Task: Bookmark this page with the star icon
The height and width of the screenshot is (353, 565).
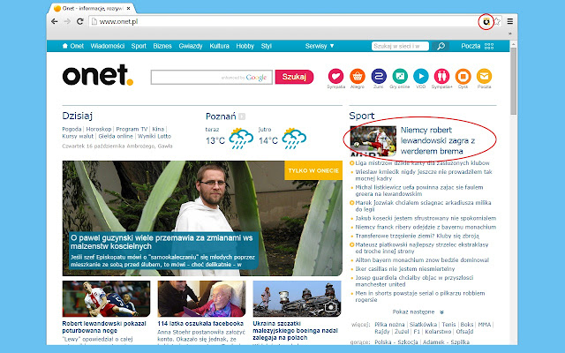Action: (497, 21)
